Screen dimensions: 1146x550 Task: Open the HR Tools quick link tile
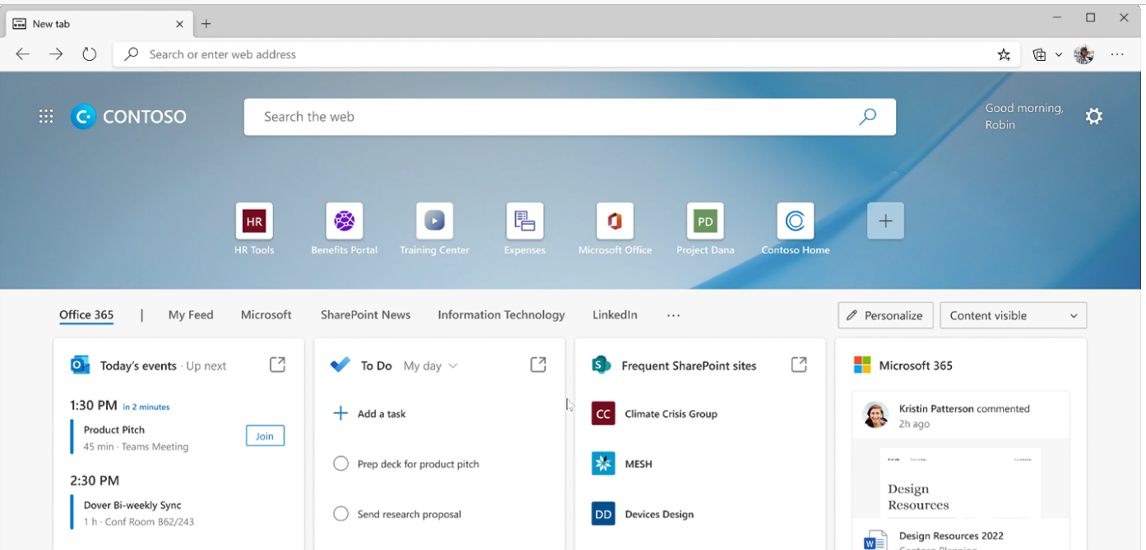point(253,221)
